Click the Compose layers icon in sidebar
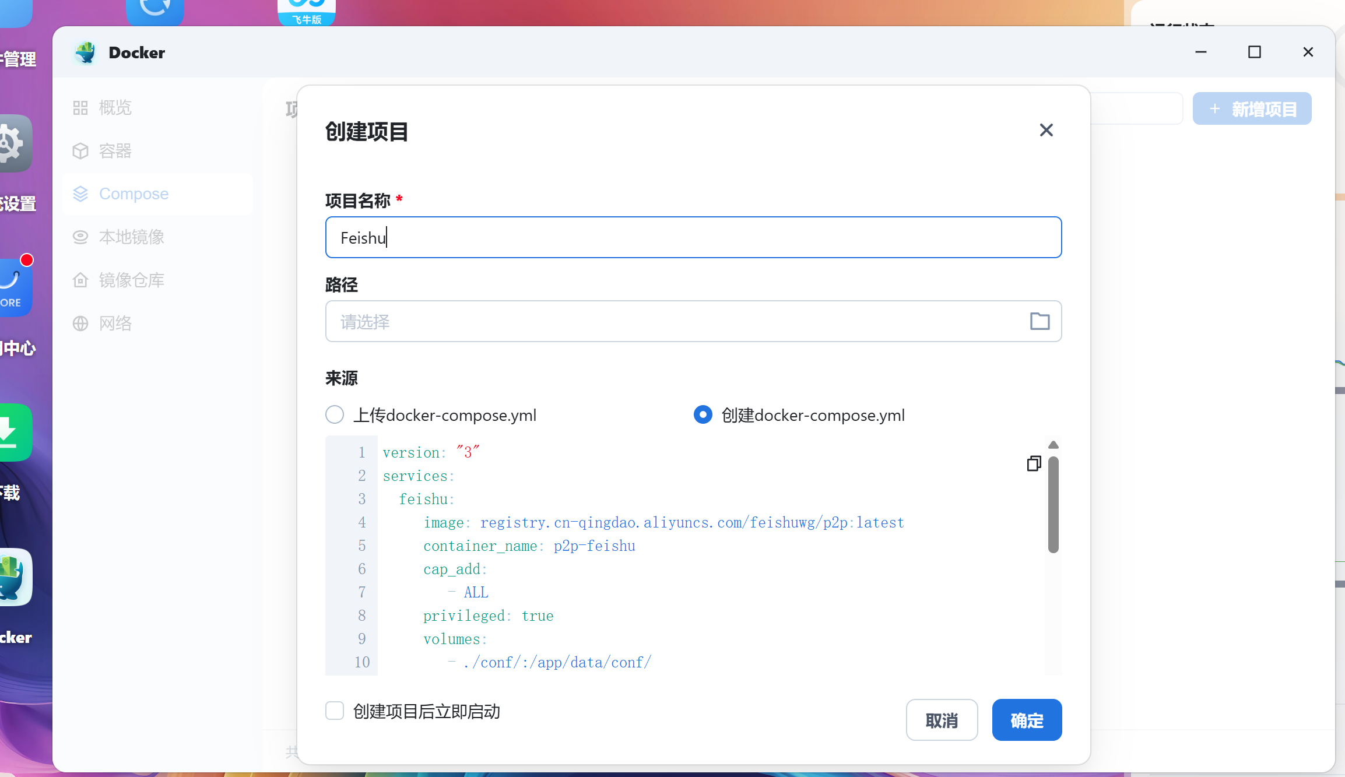This screenshot has width=1345, height=777. tap(80, 194)
